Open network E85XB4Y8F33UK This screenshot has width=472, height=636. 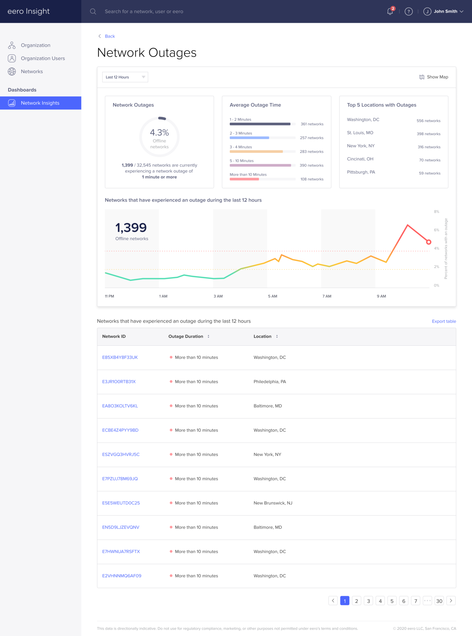pos(120,357)
